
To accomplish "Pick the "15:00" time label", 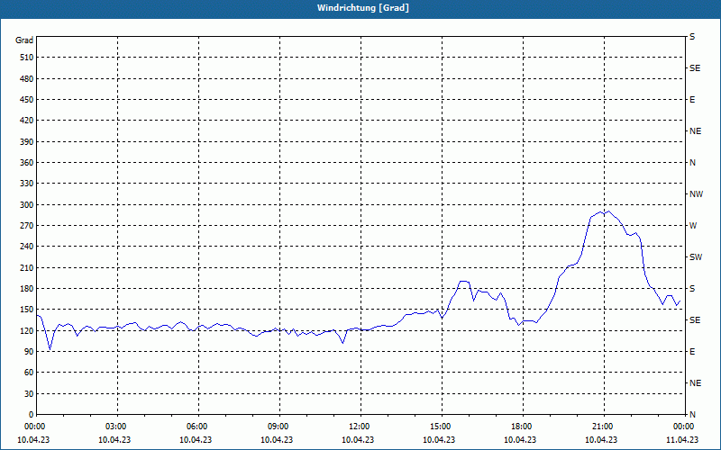I will 442,427.
